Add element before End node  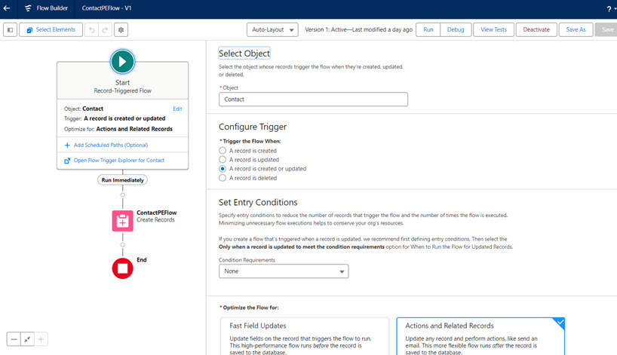coord(122,245)
